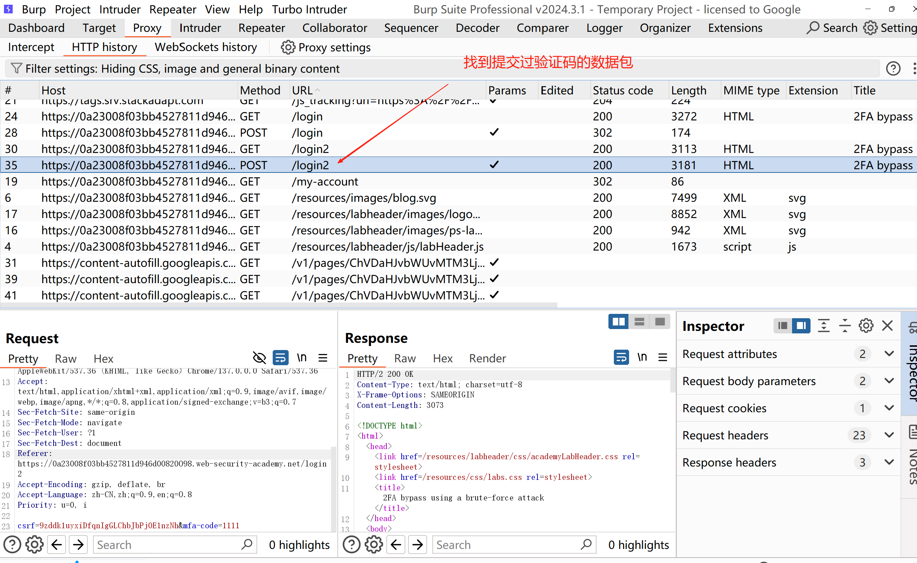Switch to side-by-side layout view
The image size is (917, 563).
[x=618, y=322]
